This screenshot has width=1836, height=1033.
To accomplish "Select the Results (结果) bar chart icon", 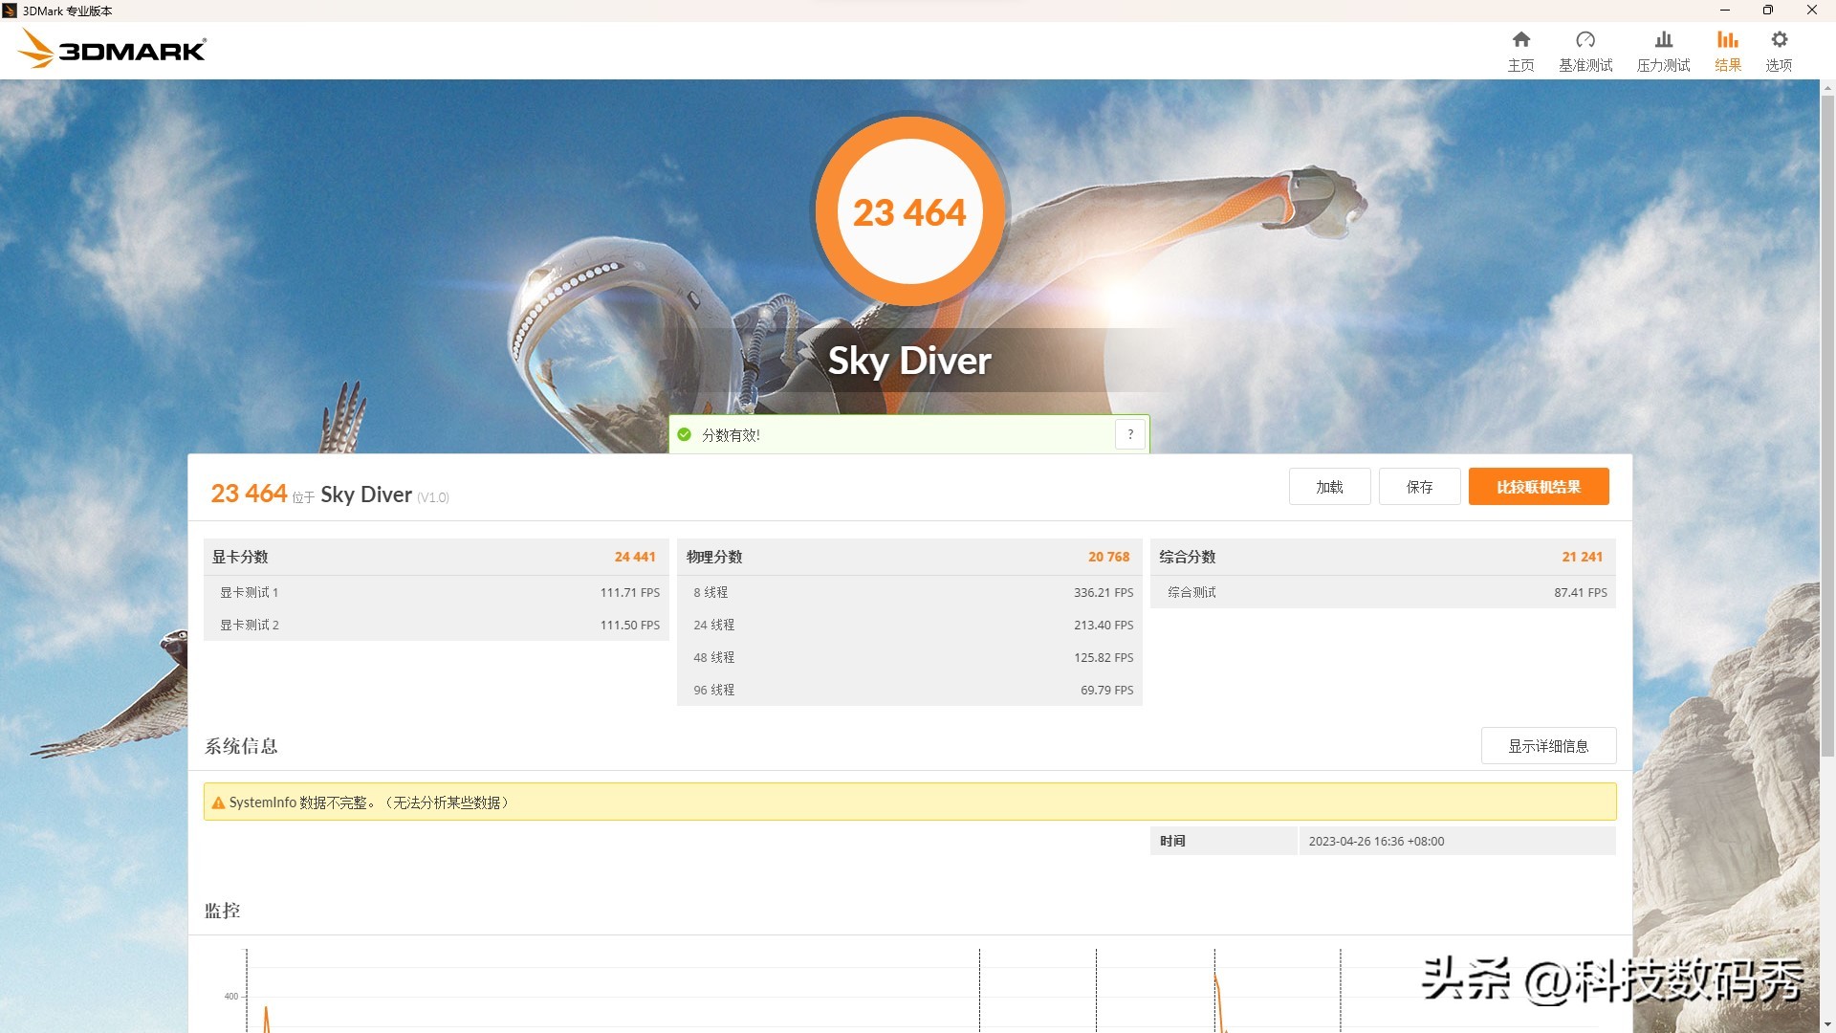I will pos(1727,40).
